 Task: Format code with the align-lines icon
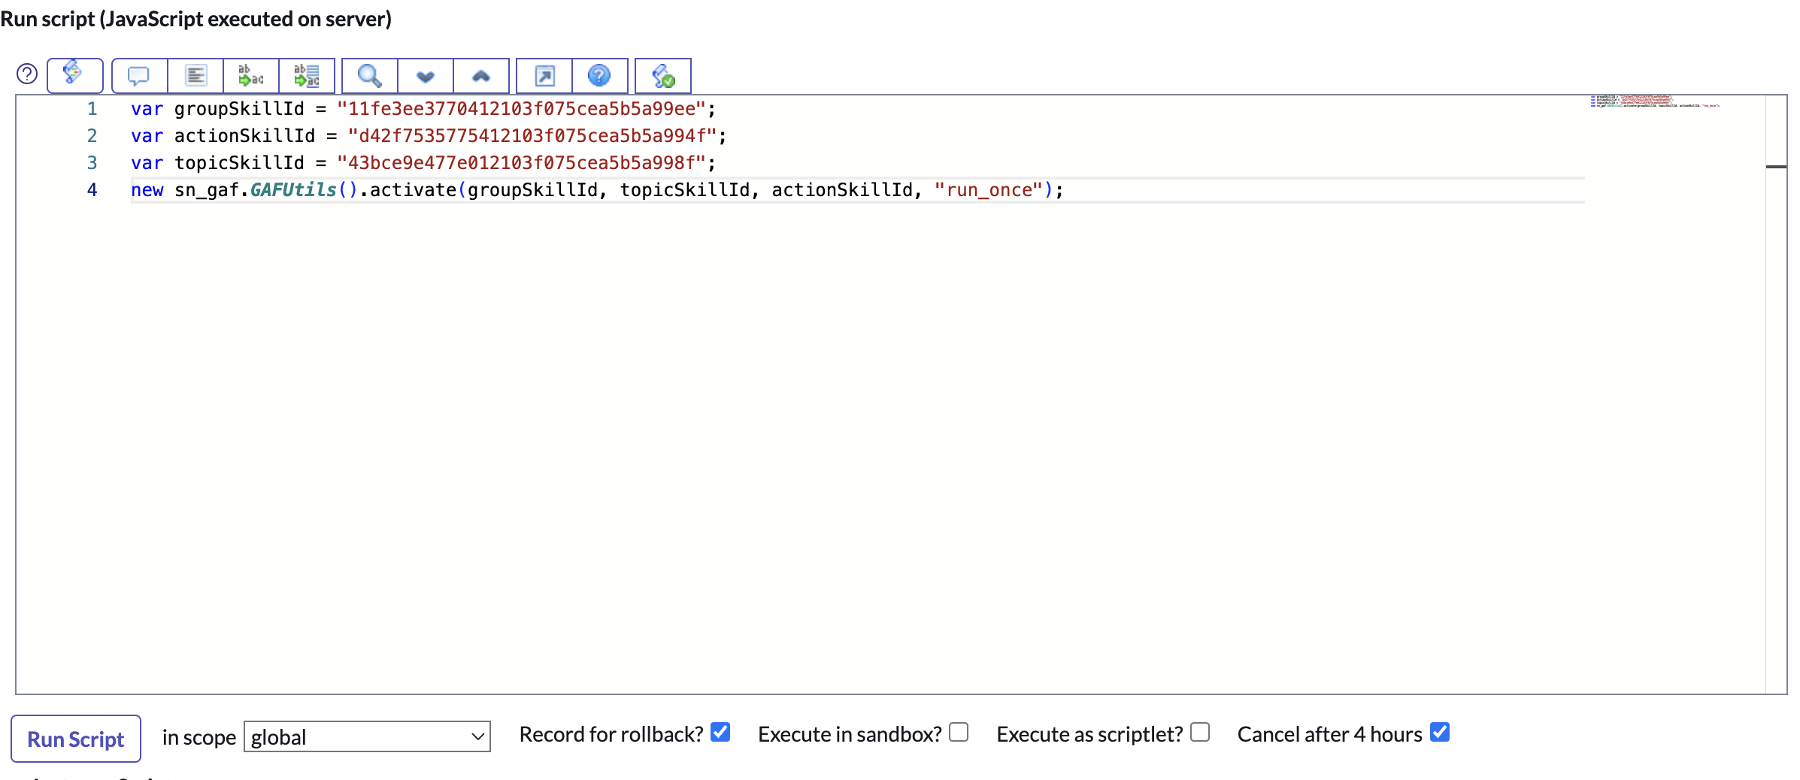tap(195, 75)
